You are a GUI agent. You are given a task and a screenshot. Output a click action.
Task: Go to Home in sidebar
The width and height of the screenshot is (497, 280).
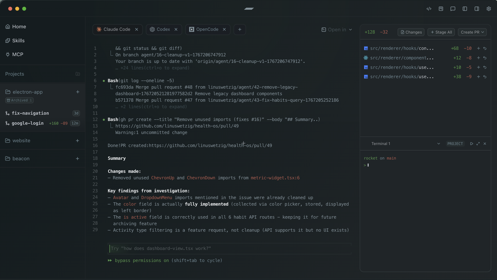(16, 27)
